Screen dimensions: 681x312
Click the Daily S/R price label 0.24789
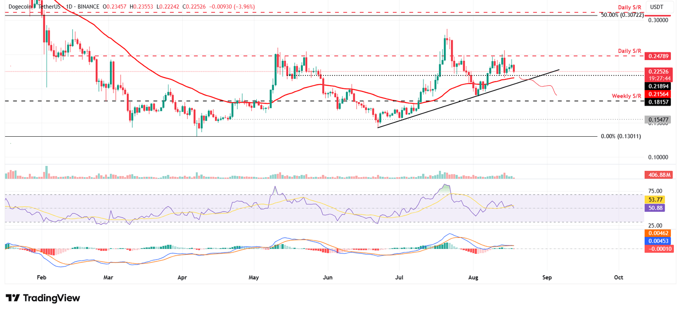click(x=658, y=56)
